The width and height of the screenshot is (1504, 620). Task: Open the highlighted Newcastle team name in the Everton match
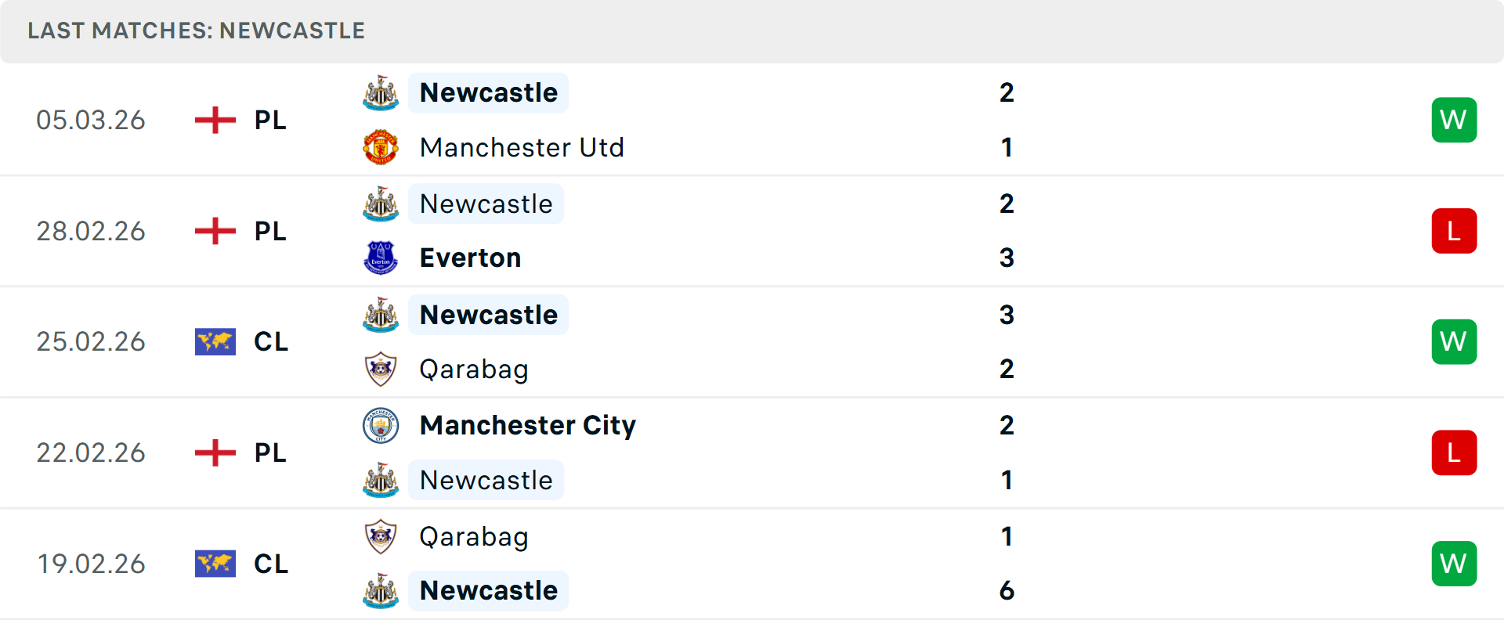coord(486,204)
